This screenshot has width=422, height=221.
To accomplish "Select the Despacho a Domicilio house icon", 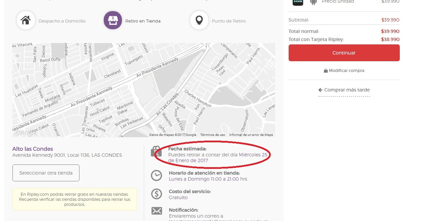I will (26, 21).
